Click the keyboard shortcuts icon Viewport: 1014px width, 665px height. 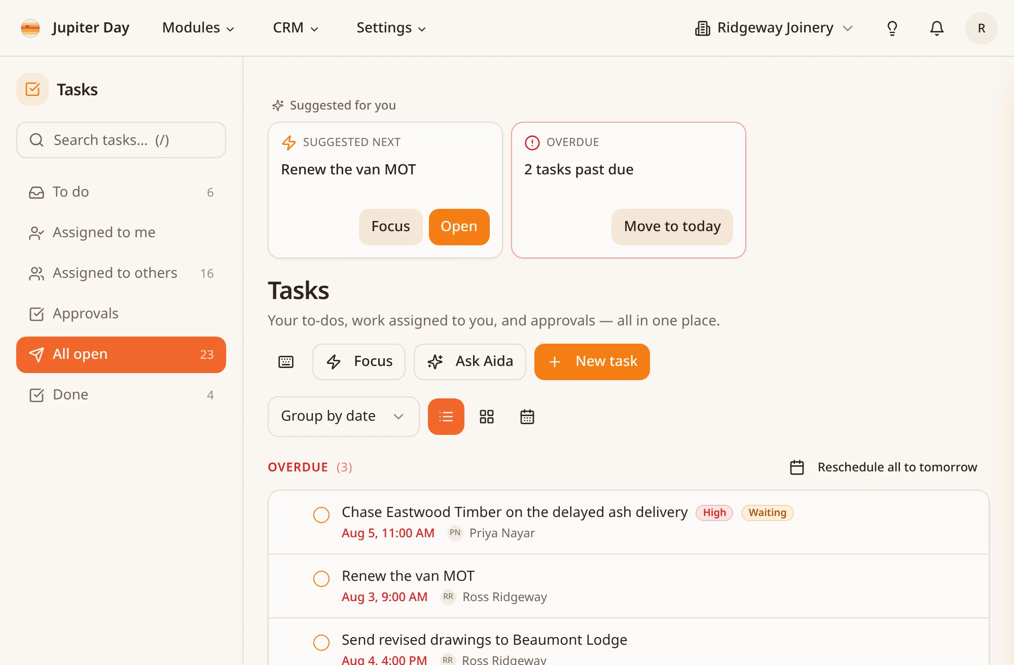286,362
